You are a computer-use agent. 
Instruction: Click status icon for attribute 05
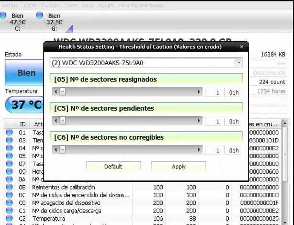9,156
